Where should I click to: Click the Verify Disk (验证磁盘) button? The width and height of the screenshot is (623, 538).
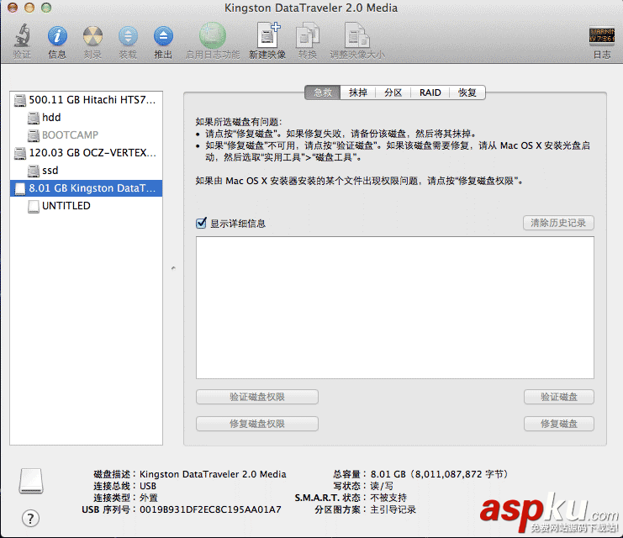tap(558, 397)
